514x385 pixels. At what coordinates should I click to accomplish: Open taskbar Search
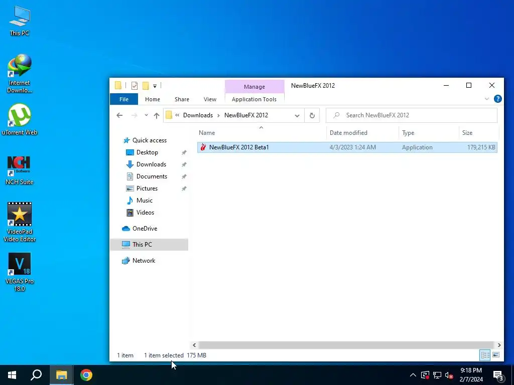(36, 375)
